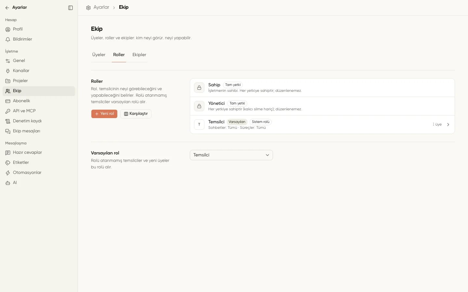Viewport: 468px width, 292px height.
Task: Open Hazır cevaplar from the sidebar
Action: [39, 153]
